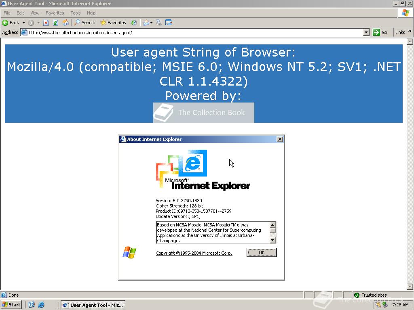The image size is (414, 310).
Task: Click the page icon in address bar
Action: point(24,32)
